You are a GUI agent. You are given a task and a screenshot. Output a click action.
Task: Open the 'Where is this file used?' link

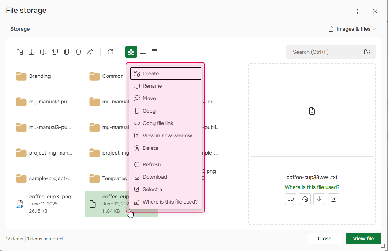[311, 187]
